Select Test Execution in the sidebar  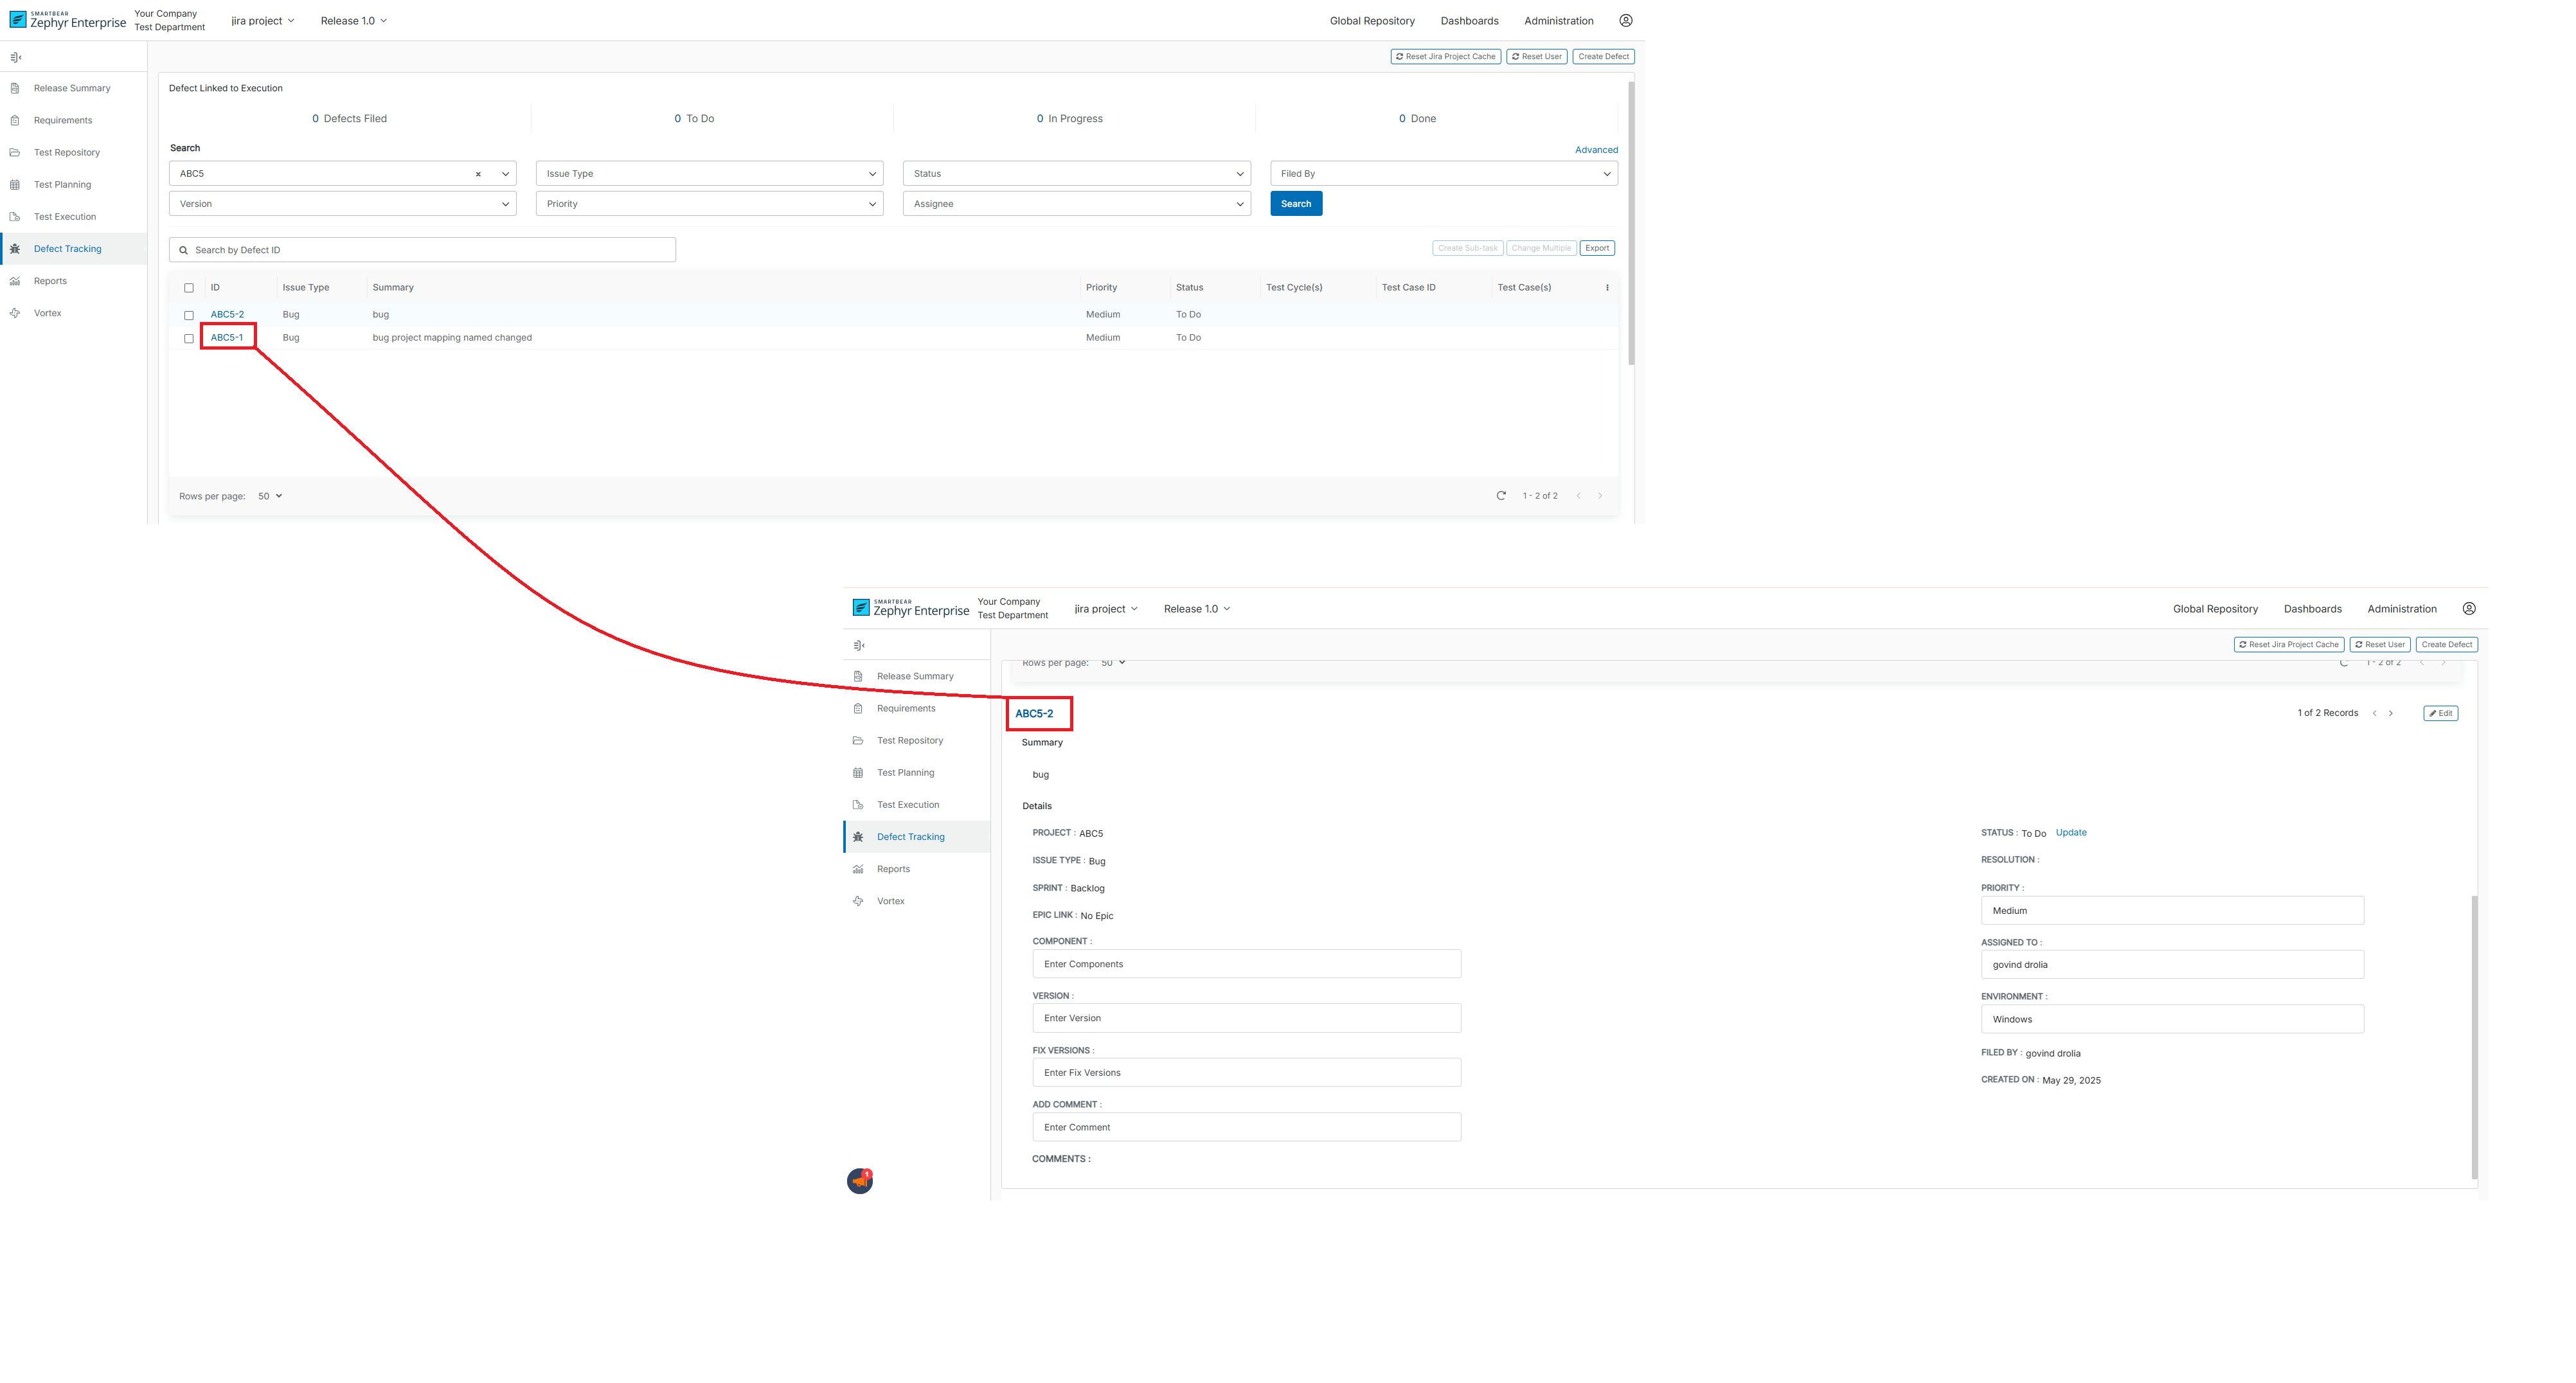coord(64,216)
